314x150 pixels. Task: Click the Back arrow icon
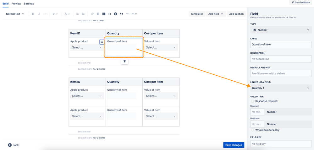point(10,145)
